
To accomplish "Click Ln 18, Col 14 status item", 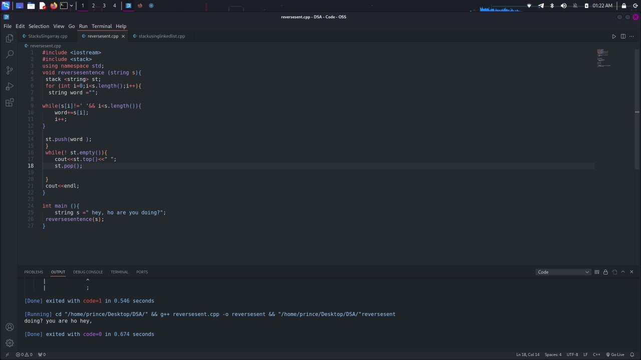I will (528, 354).
